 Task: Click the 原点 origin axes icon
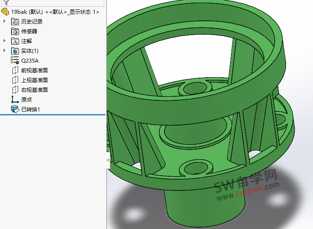[x=15, y=99]
